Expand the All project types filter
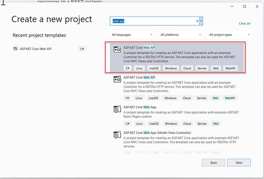The width and height of the screenshot is (264, 179). (x=228, y=35)
